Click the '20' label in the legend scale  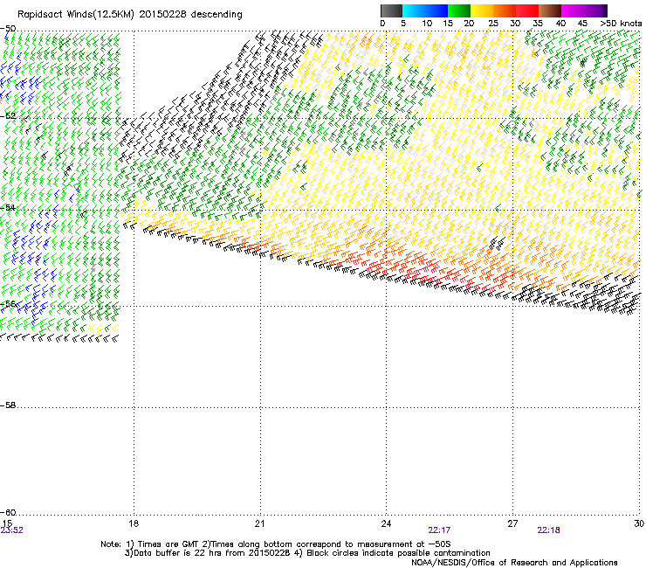[469, 24]
